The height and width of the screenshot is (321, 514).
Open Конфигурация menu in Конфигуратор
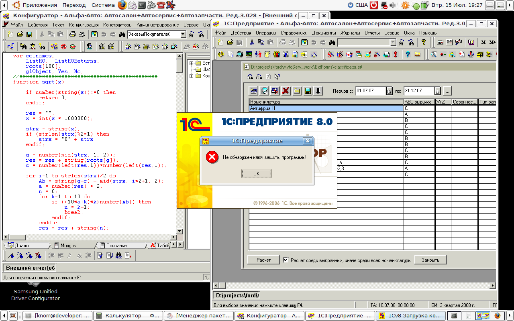84,25
